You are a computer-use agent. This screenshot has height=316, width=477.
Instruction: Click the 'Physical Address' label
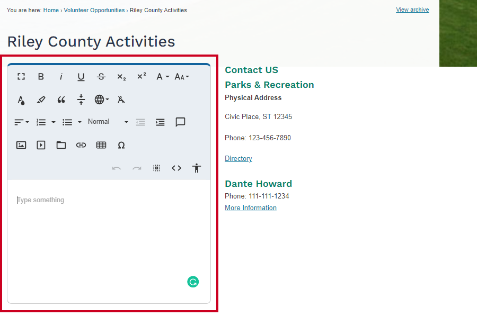[253, 98]
